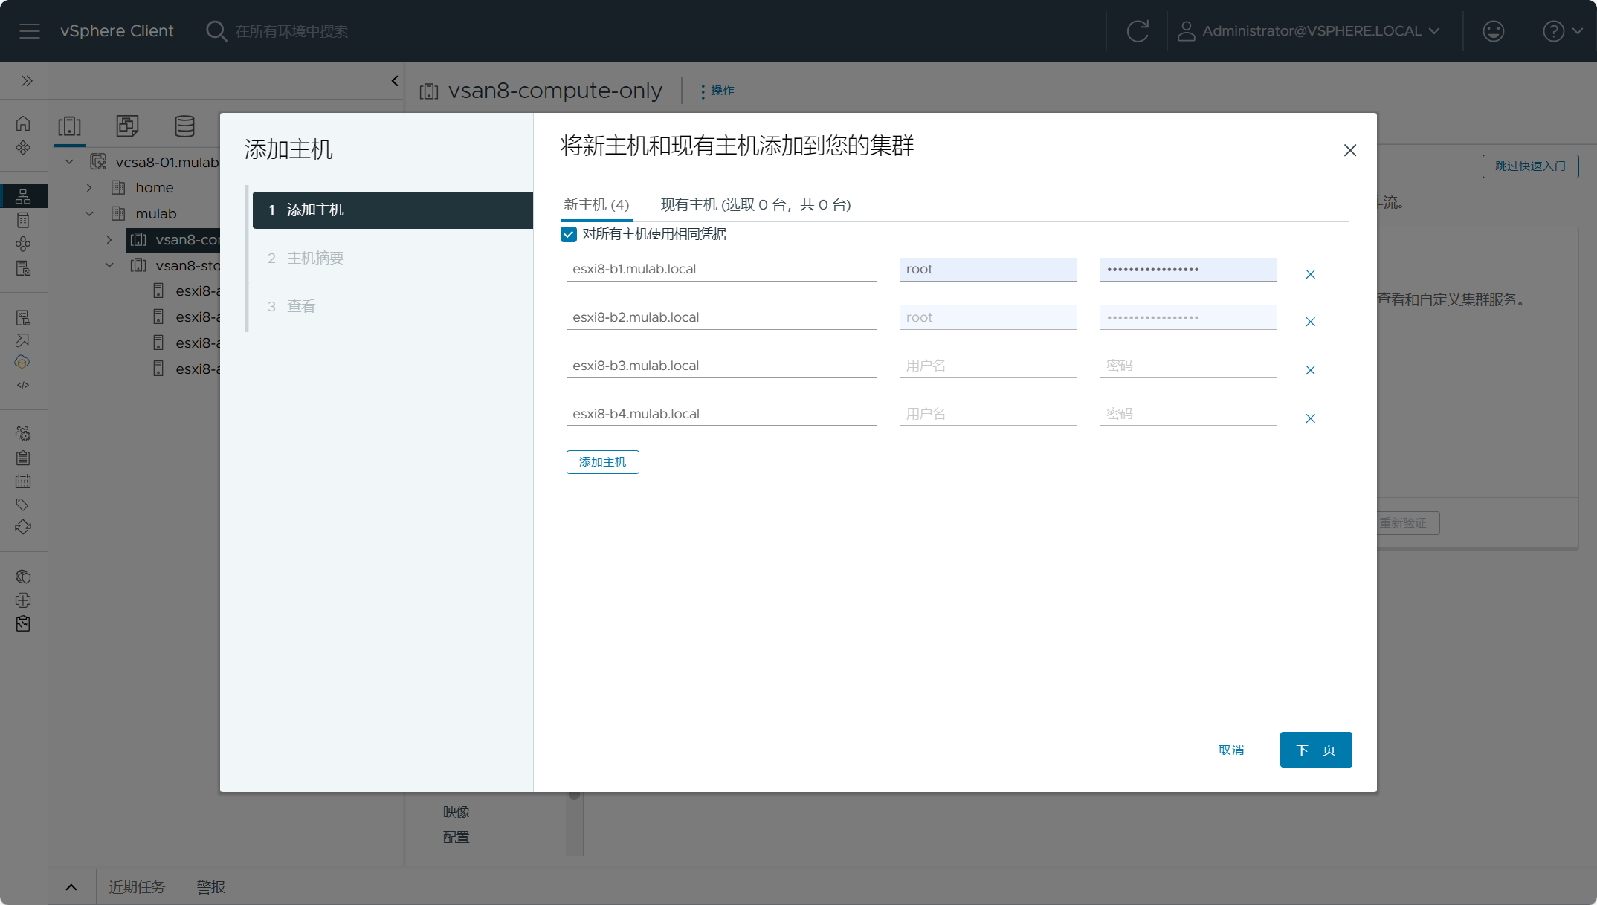Open Administration gear icon in sidebar

coord(23,433)
